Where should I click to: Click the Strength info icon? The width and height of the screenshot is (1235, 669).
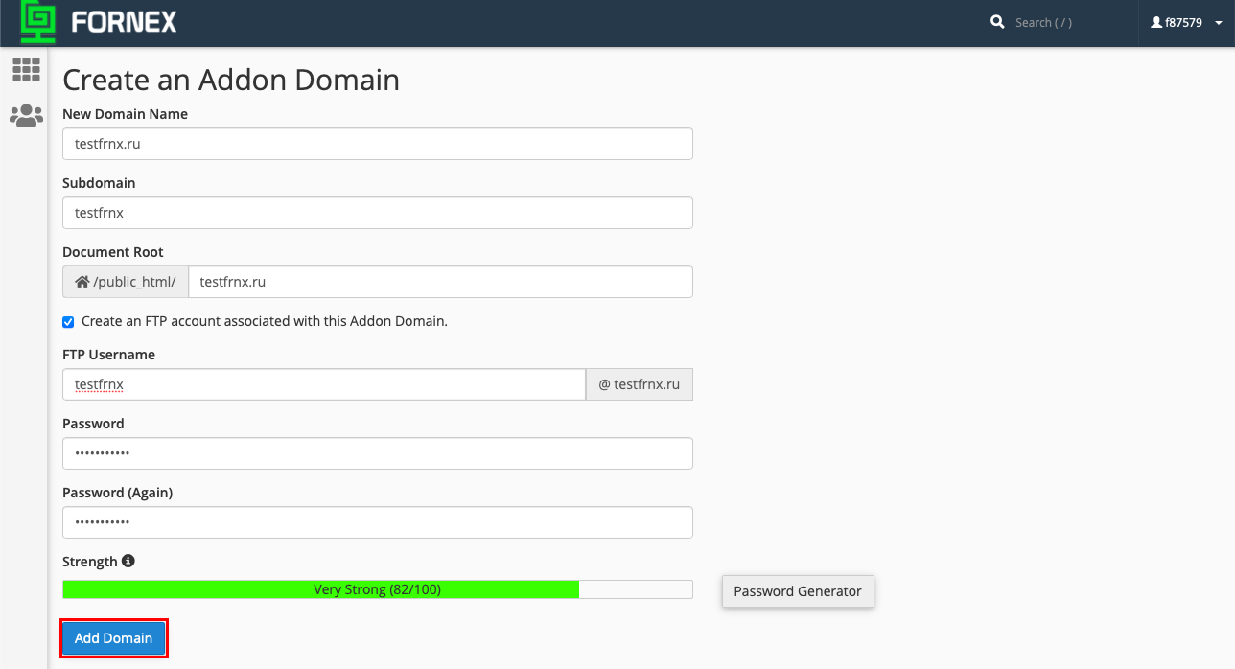pyautogui.click(x=128, y=561)
